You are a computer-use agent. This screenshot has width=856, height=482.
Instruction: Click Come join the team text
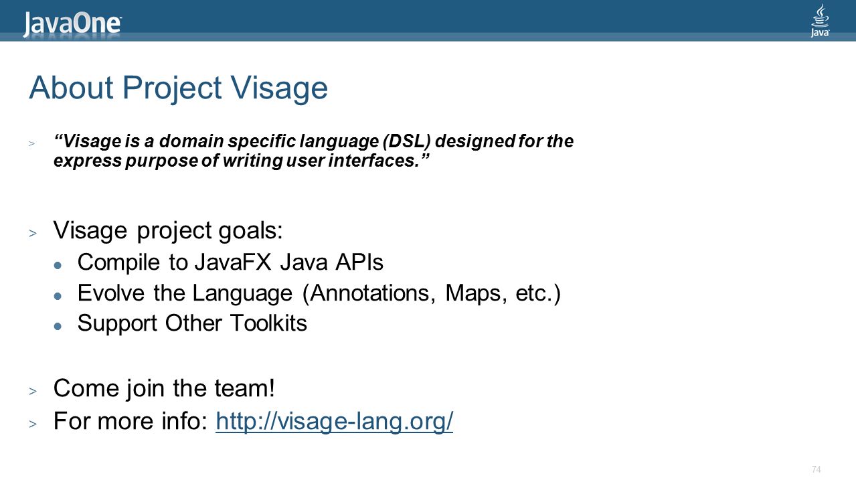tap(164, 388)
